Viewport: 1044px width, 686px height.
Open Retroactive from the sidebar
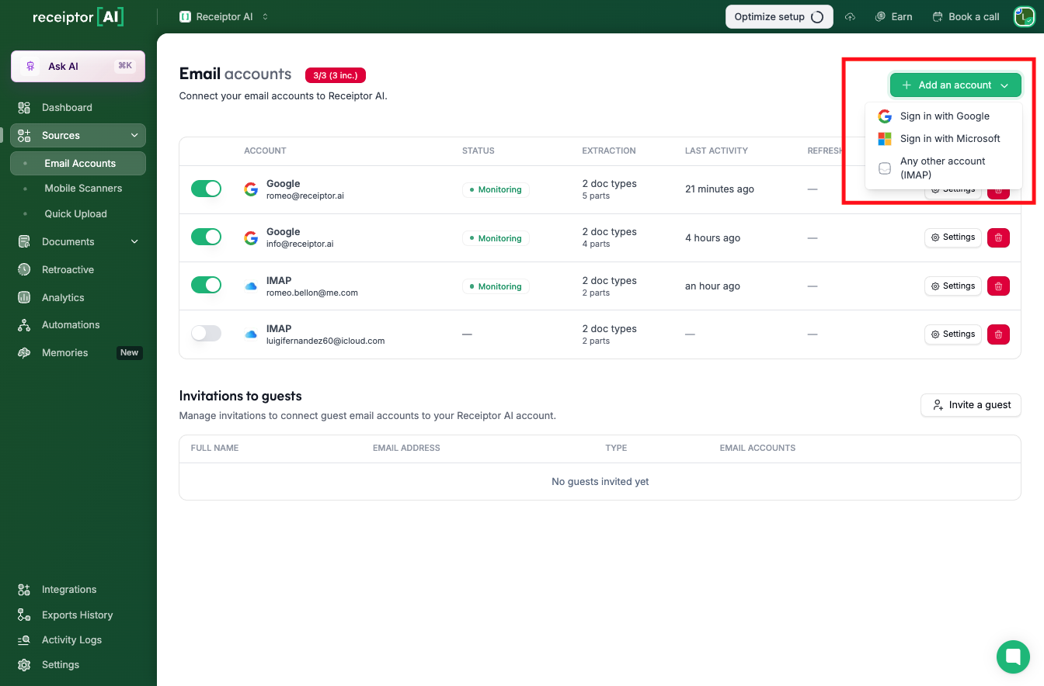point(78,270)
